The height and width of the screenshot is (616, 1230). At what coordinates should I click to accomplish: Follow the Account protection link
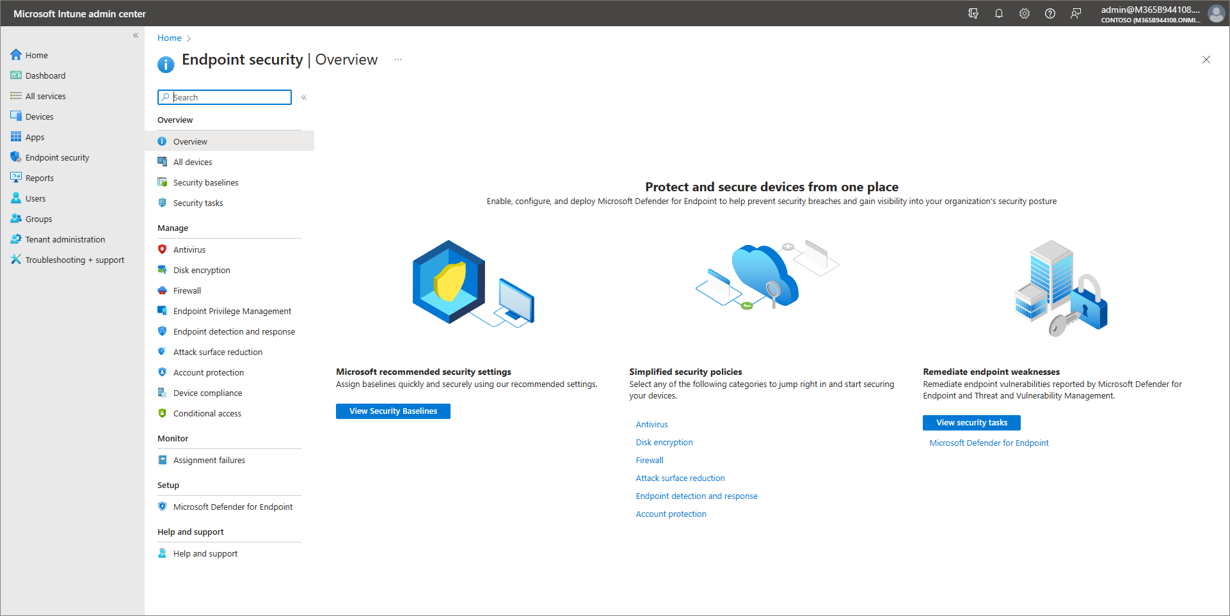[671, 514]
